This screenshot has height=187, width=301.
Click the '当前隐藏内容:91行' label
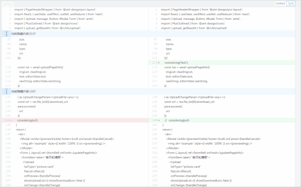coord(23,34)
